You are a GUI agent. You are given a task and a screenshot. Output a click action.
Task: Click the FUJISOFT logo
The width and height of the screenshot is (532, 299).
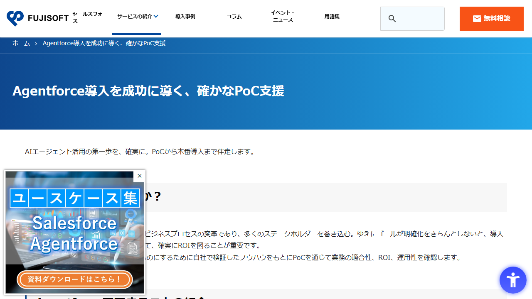point(37,18)
